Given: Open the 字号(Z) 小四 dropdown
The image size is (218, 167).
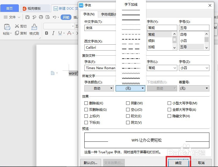Looking at the screenshot, I should tap(194, 68).
